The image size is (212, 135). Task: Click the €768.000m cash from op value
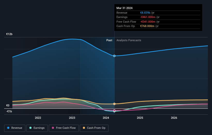click(147, 26)
